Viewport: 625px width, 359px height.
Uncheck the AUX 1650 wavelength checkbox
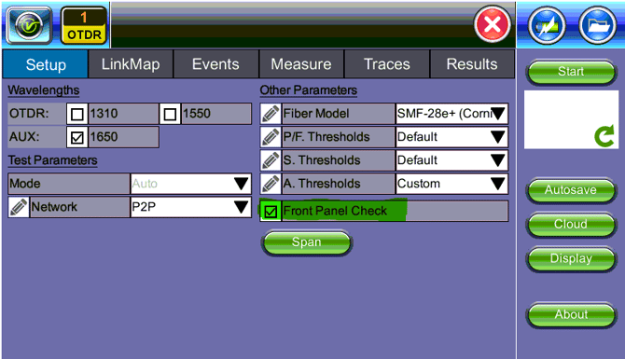(x=76, y=137)
